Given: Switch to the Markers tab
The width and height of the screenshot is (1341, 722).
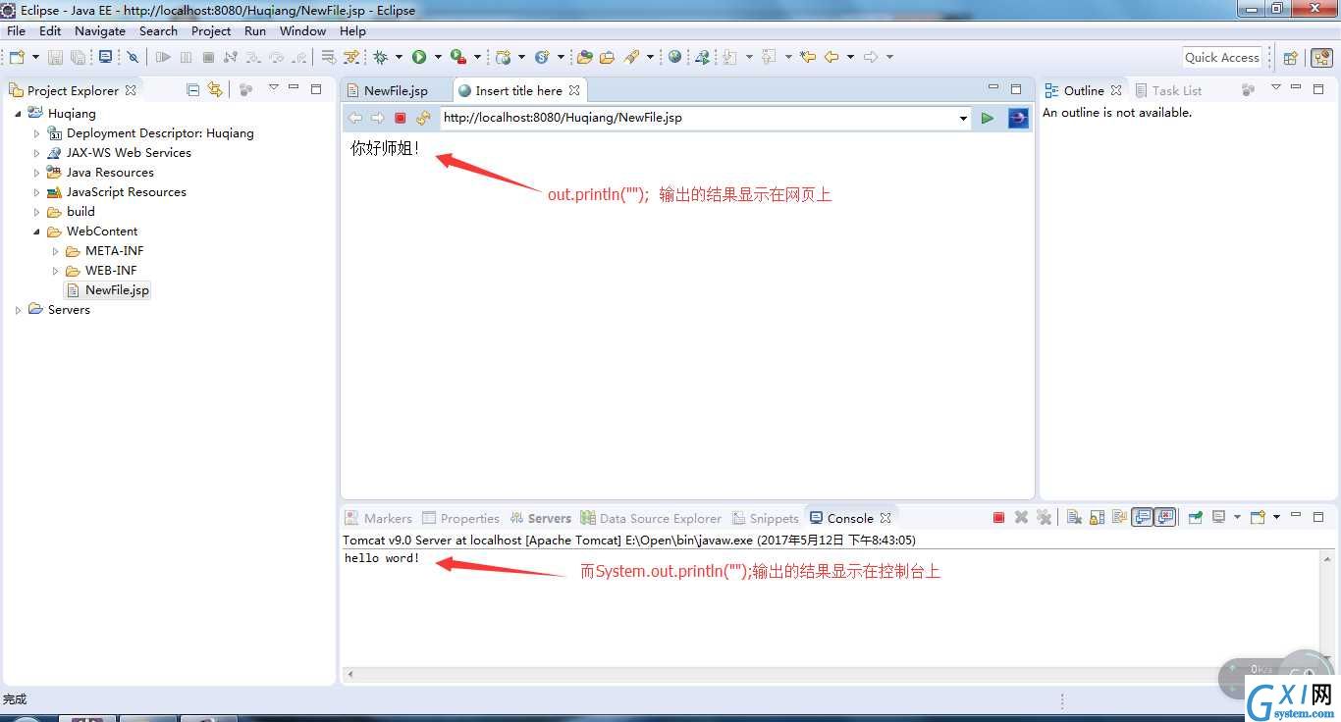Looking at the screenshot, I should point(378,518).
